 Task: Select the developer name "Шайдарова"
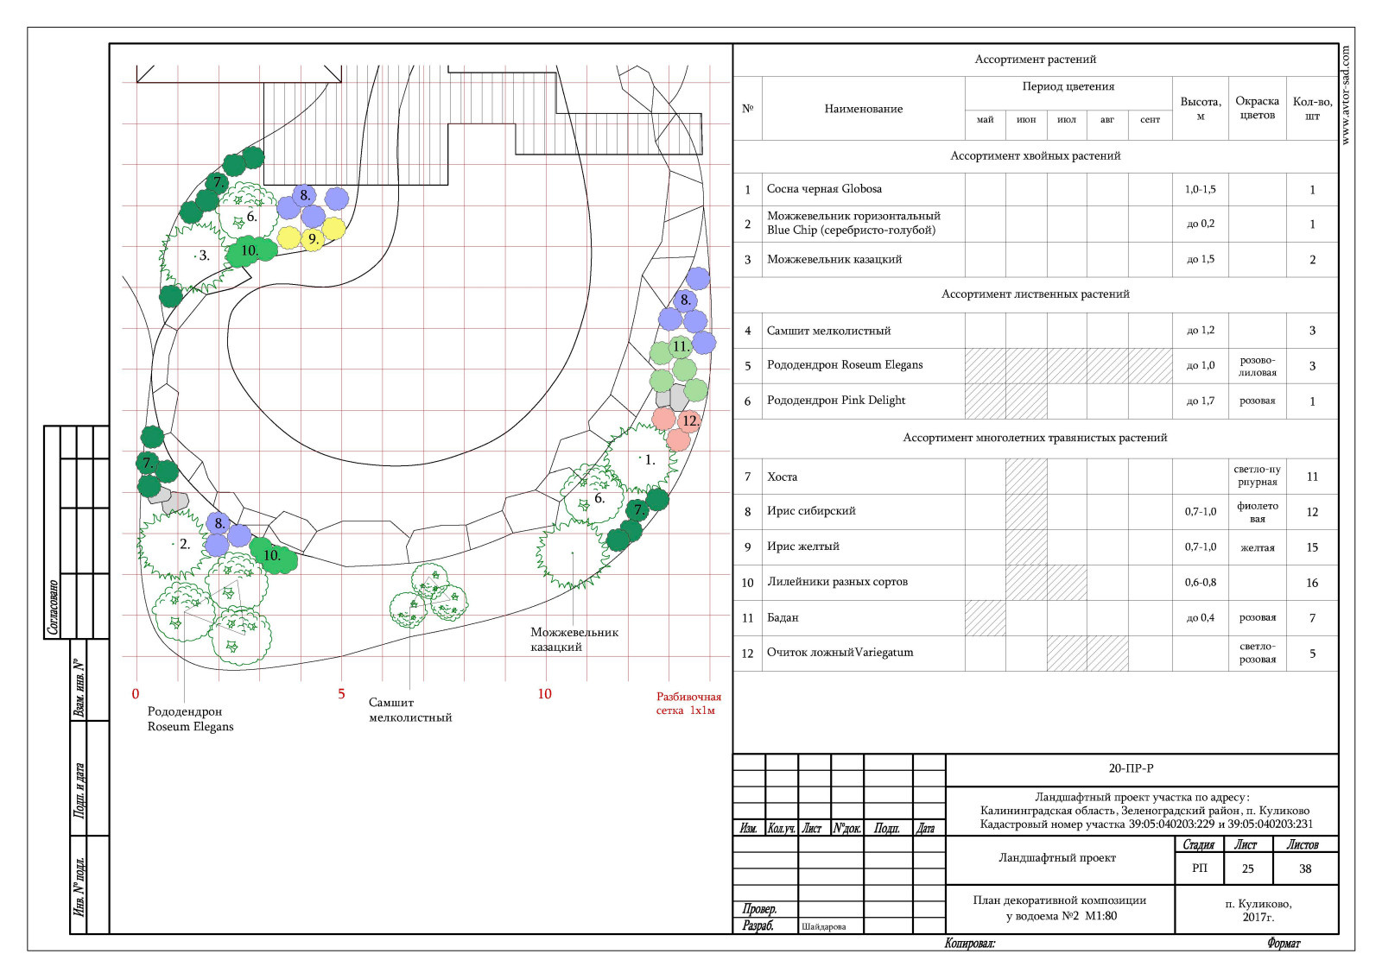[x=823, y=926]
